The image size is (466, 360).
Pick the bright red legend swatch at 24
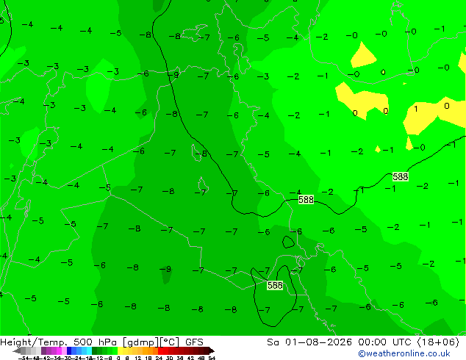coord(160,350)
